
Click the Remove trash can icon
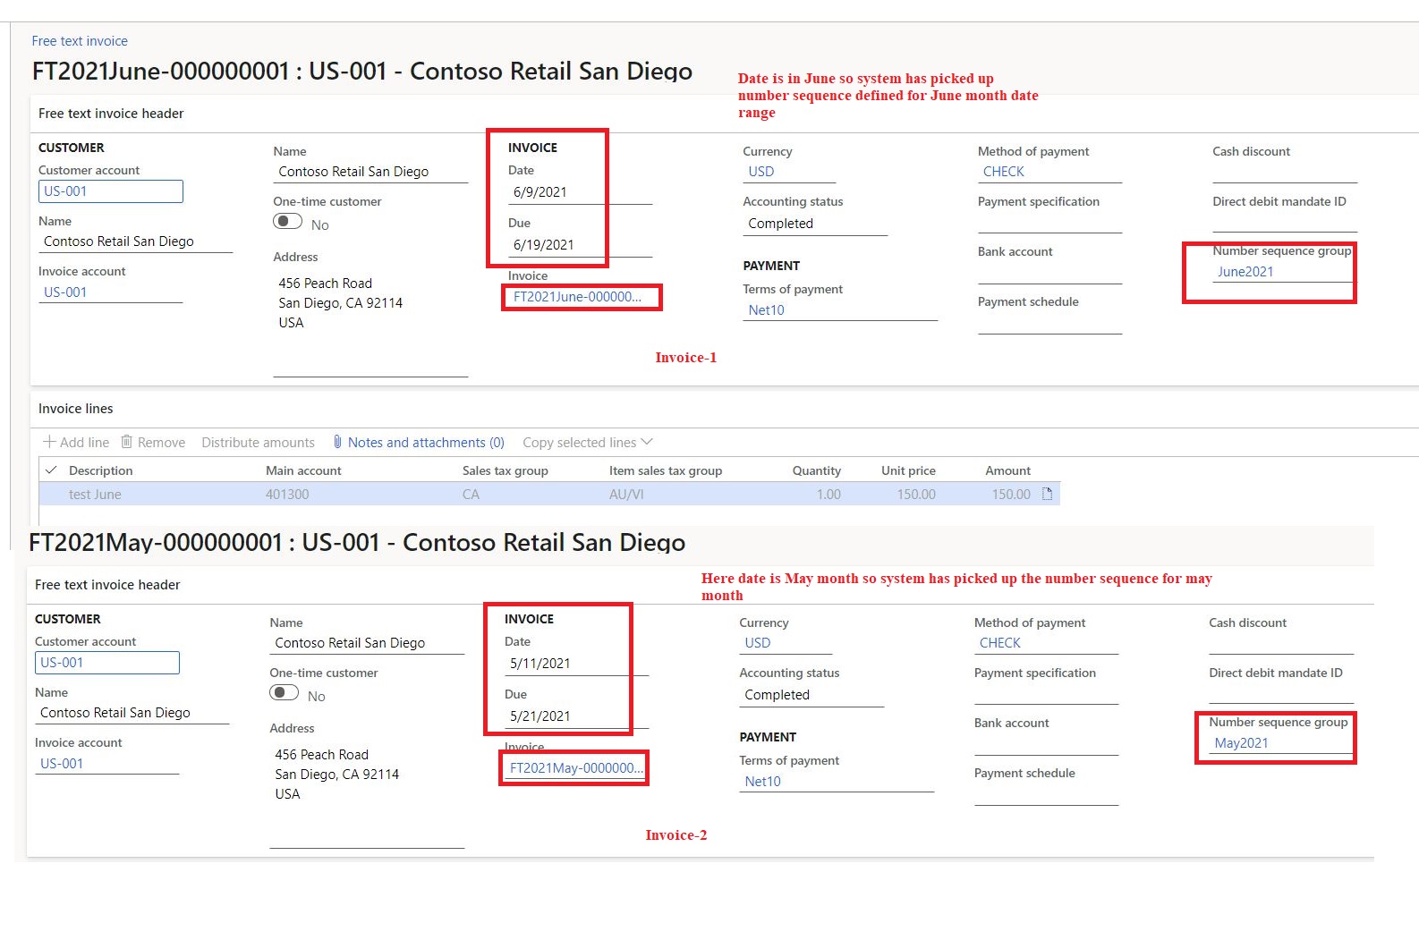click(127, 442)
